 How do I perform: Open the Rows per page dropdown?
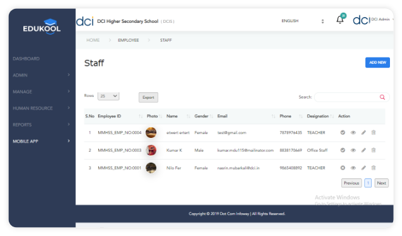pos(108,96)
